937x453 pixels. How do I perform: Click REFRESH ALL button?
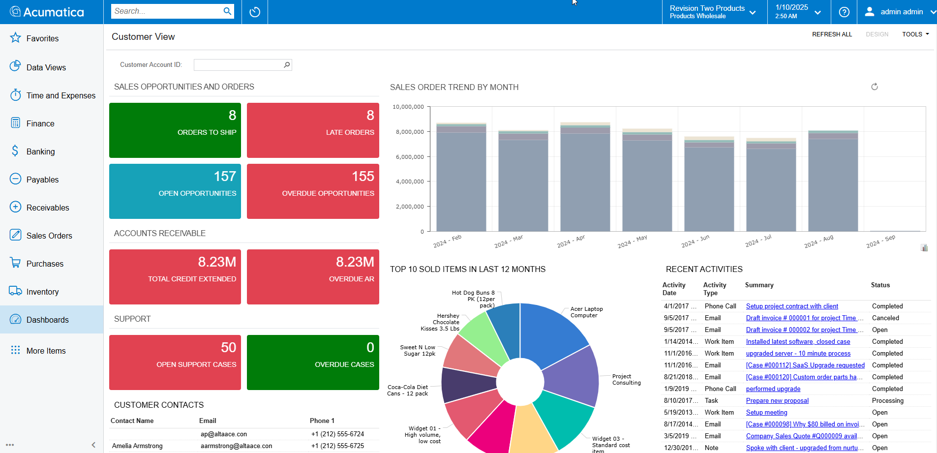click(x=832, y=34)
